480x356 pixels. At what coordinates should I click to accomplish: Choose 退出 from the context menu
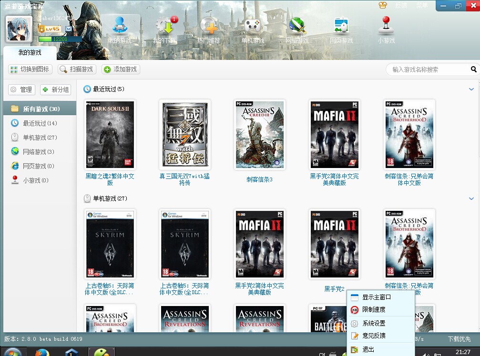coord(381,349)
